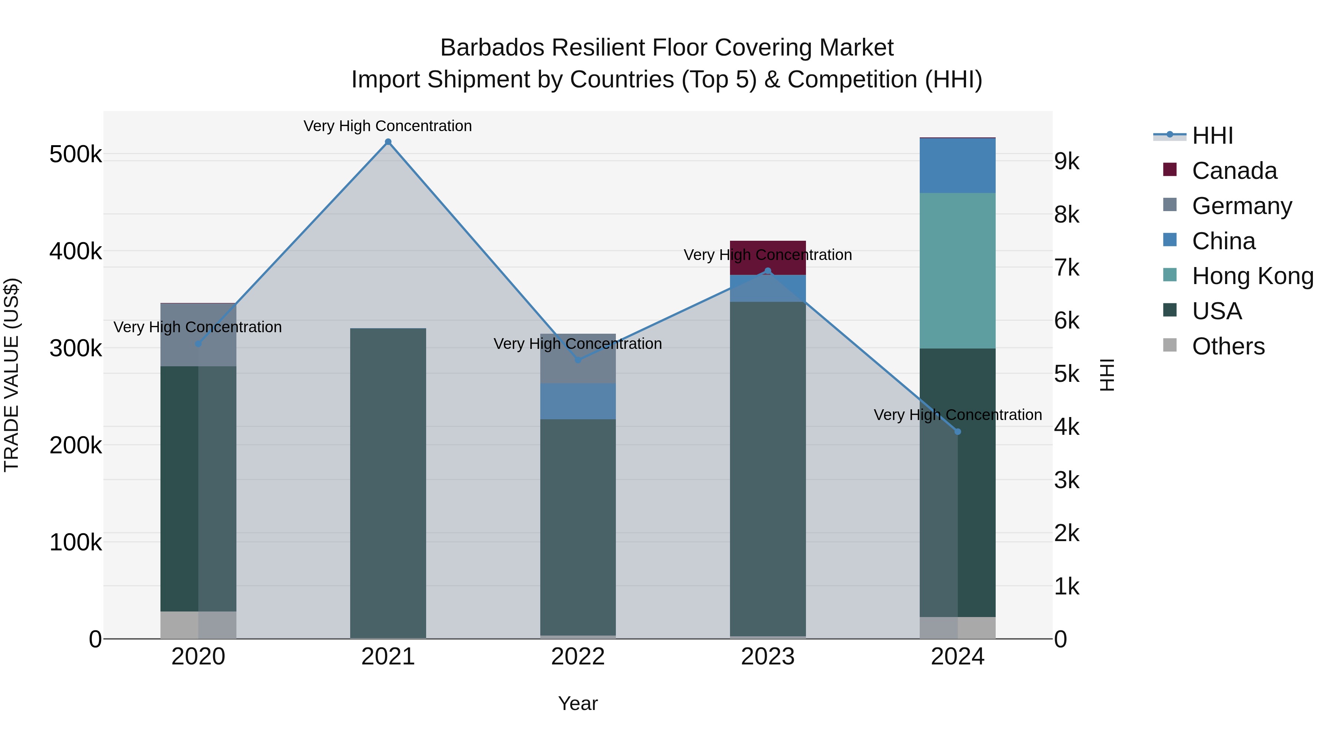Toggle Canada legend entry
Viewport: 1334px width, 750px height.
pyautogui.click(x=1219, y=171)
